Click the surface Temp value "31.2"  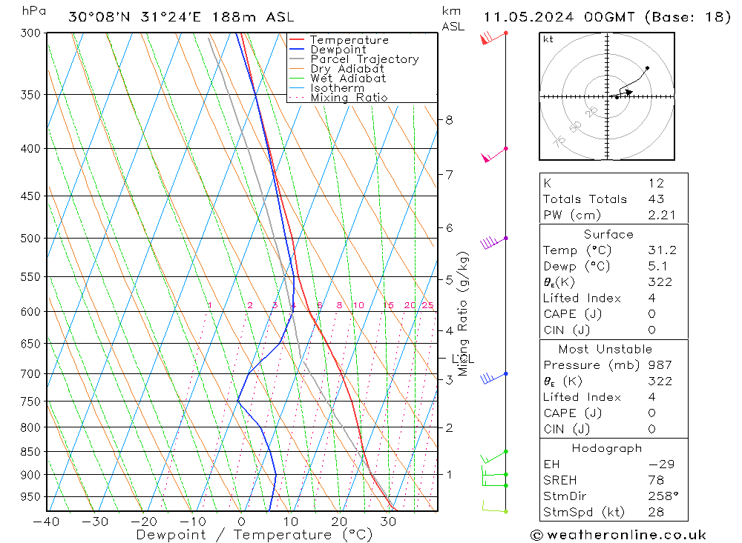click(663, 250)
